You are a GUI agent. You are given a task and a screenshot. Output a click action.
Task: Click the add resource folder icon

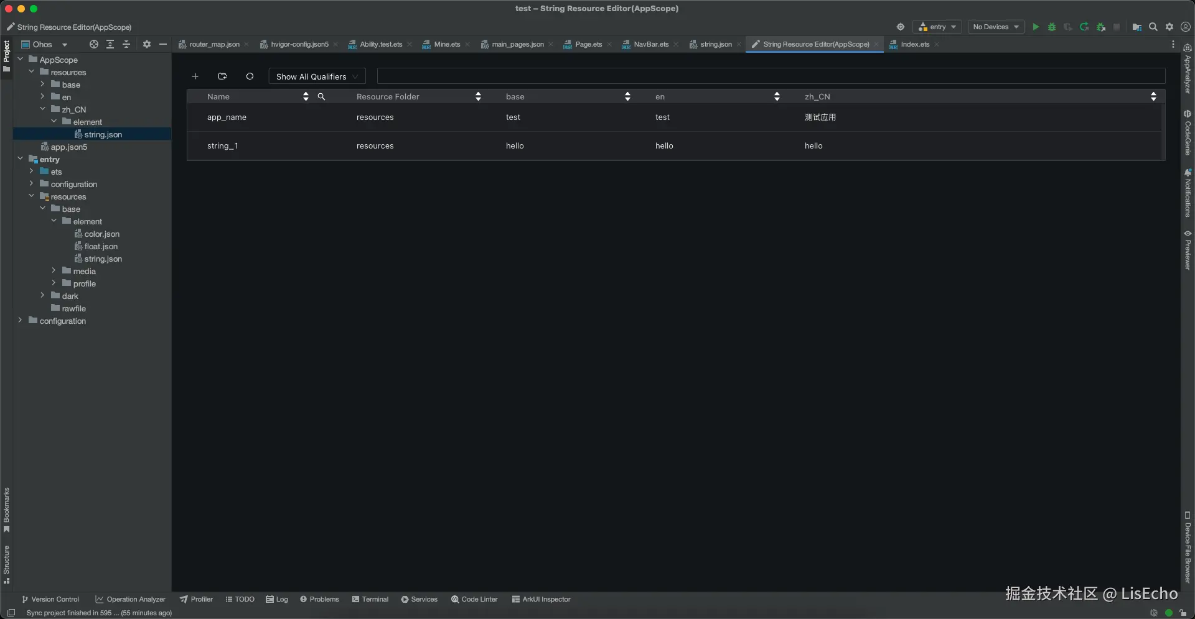pyautogui.click(x=222, y=76)
